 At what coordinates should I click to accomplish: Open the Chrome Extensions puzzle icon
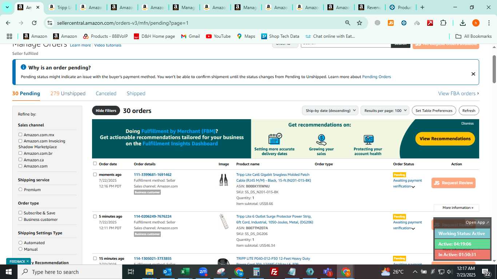[443, 23]
